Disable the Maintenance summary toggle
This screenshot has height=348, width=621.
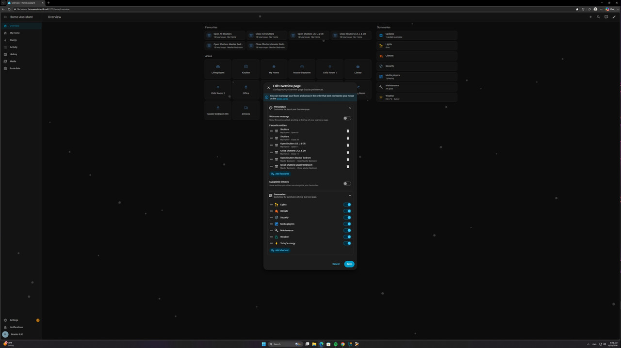pos(347,230)
